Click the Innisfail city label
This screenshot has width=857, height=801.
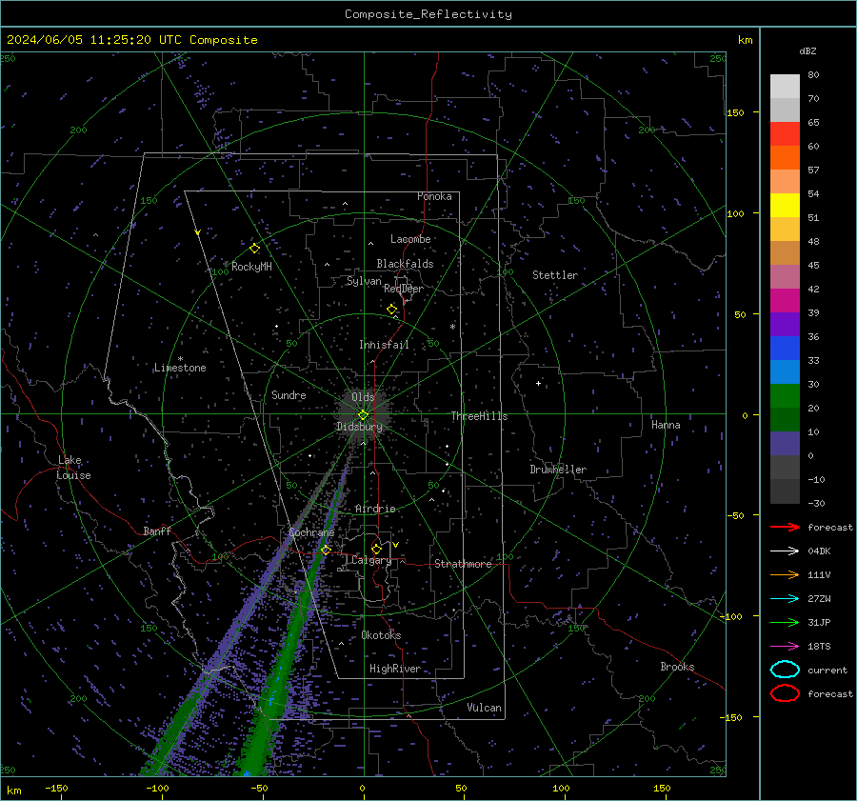[384, 345]
